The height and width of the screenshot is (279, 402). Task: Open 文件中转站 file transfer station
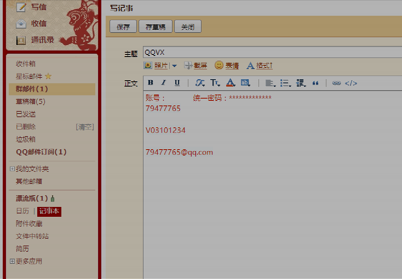(32, 236)
